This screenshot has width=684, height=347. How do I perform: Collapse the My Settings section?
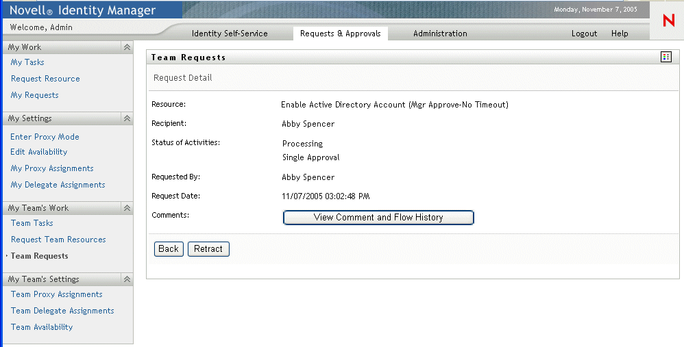point(127,118)
